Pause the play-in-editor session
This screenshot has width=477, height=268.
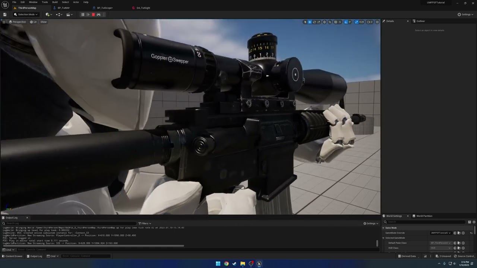click(x=83, y=15)
